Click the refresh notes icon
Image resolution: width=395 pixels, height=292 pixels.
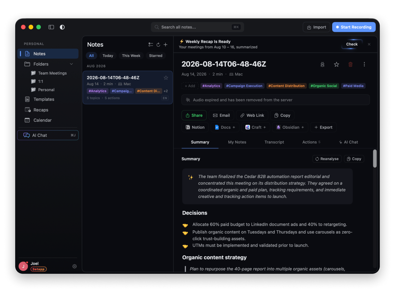click(x=158, y=45)
